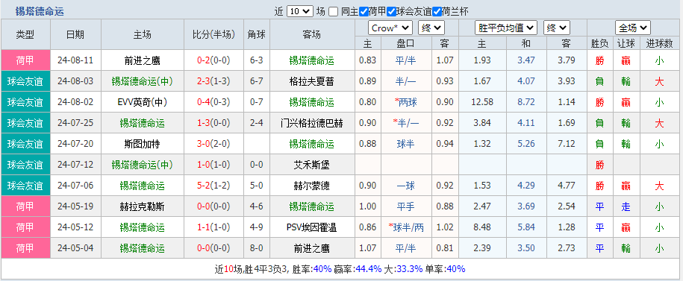Click home team EVV英奇(中)
Screen dimensions: 683x281
(x=142, y=102)
